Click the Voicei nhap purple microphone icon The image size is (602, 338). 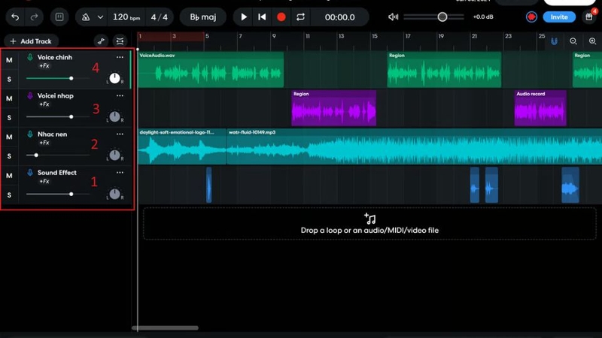click(x=30, y=95)
